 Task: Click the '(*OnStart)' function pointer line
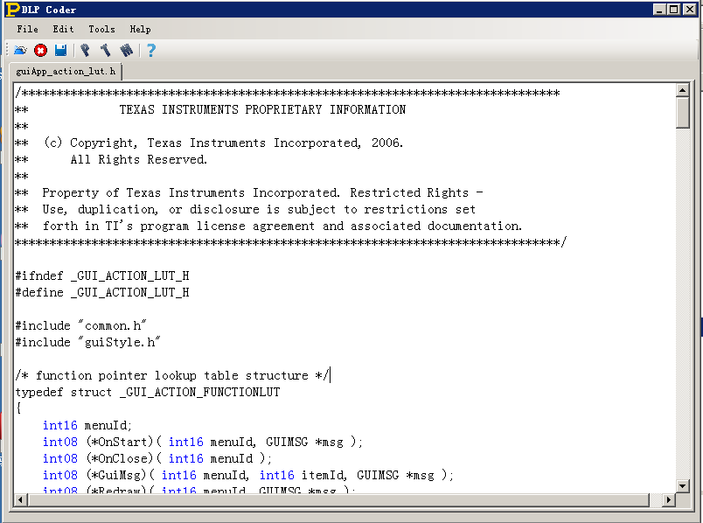[x=203, y=442]
